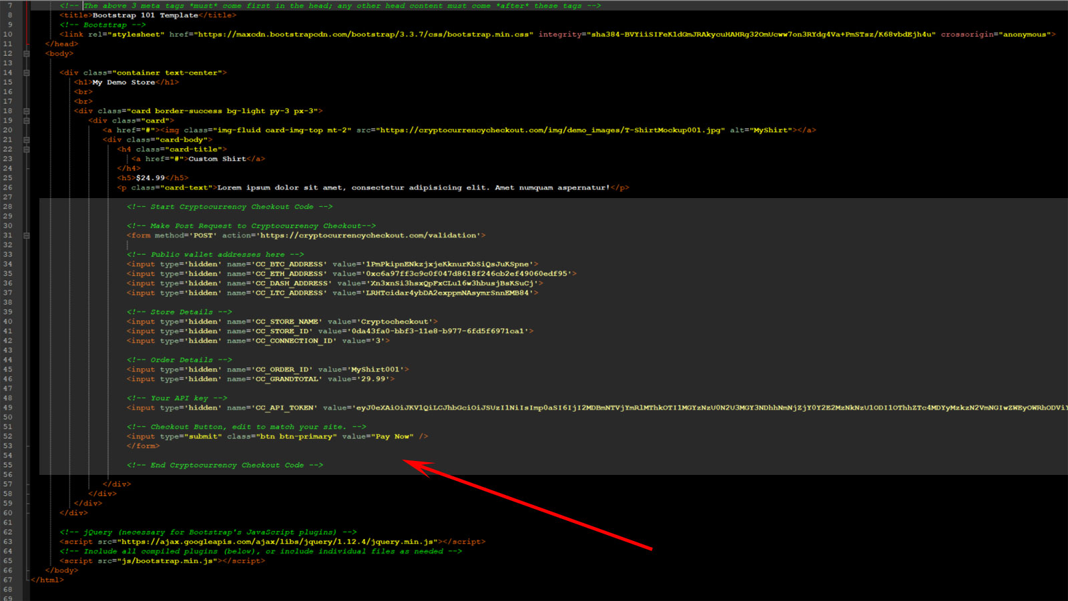Click the 'End Cryptocurrency Checkout Code' comment
This screenshot has height=601, width=1068.
[x=225, y=466]
